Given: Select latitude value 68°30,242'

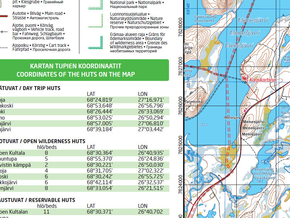Looking at the screenshot, I should [x=100, y=177].
